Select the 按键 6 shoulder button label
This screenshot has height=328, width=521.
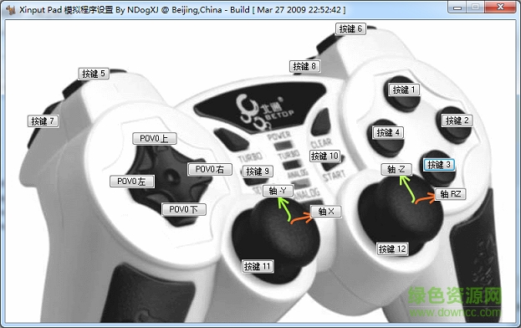[x=350, y=29]
